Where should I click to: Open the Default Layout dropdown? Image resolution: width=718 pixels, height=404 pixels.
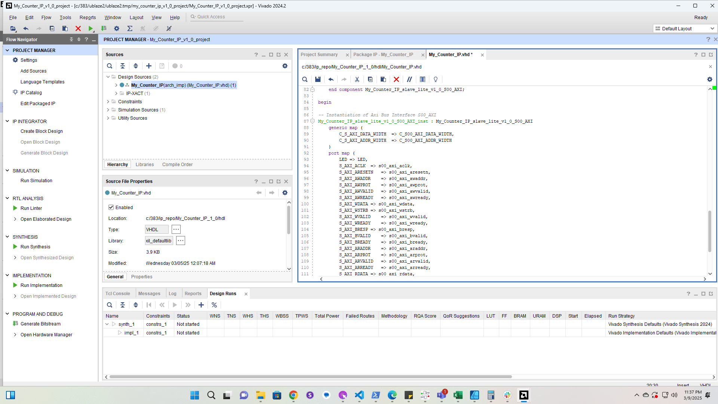click(x=685, y=28)
